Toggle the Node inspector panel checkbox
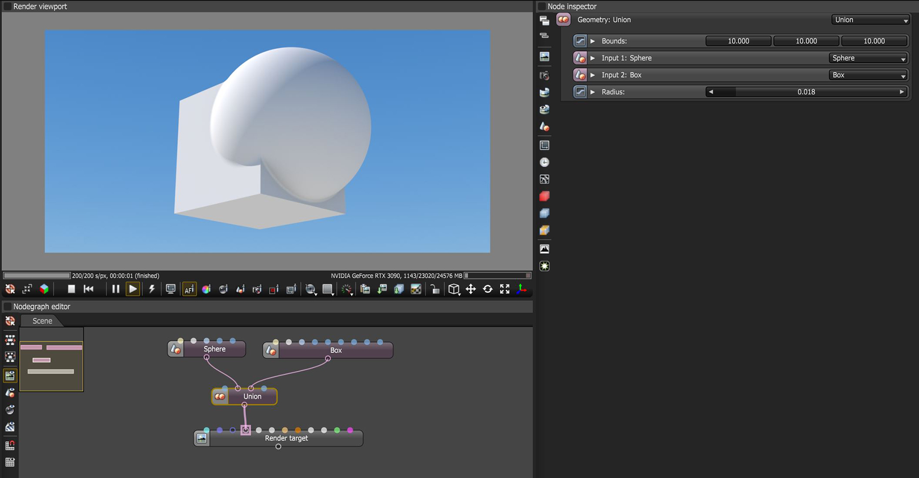Image resolution: width=919 pixels, height=478 pixels. [x=542, y=7]
